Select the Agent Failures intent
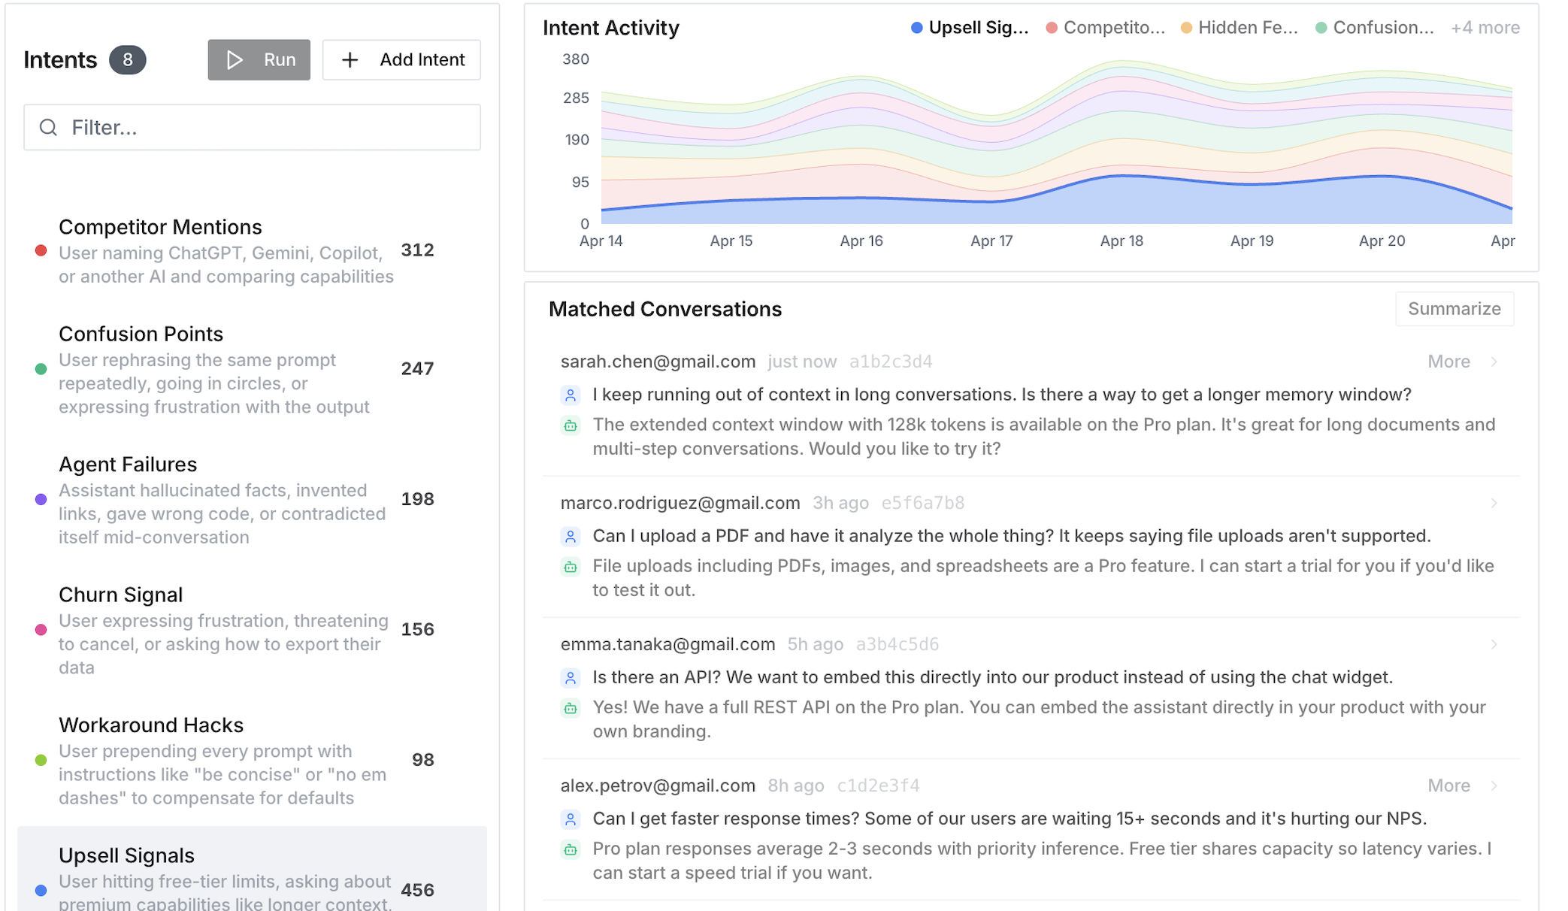Screen dimensions: 1568x911 tap(128, 464)
